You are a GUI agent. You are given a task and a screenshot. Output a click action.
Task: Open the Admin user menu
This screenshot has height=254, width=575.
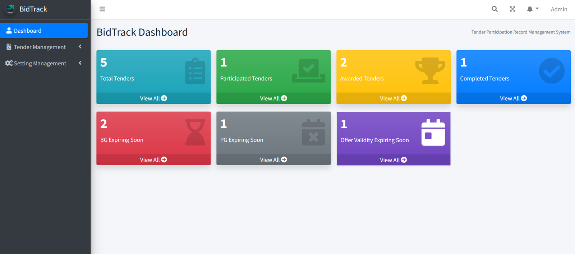coord(559,9)
